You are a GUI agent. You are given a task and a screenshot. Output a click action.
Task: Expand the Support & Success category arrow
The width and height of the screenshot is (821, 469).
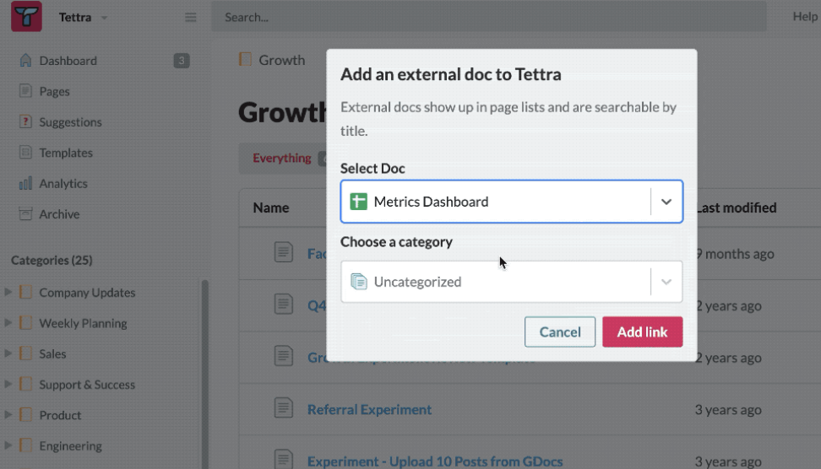(x=8, y=385)
